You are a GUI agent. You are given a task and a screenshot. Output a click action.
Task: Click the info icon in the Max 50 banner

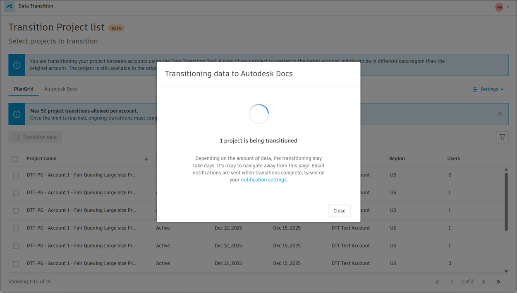coord(17,114)
